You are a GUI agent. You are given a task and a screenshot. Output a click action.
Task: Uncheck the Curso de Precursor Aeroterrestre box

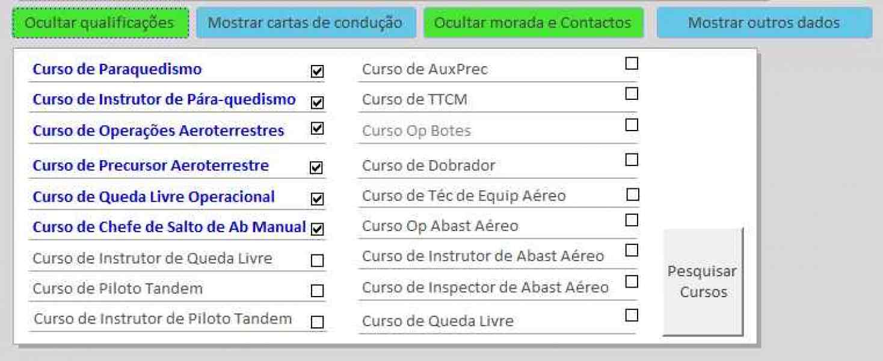pos(316,167)
